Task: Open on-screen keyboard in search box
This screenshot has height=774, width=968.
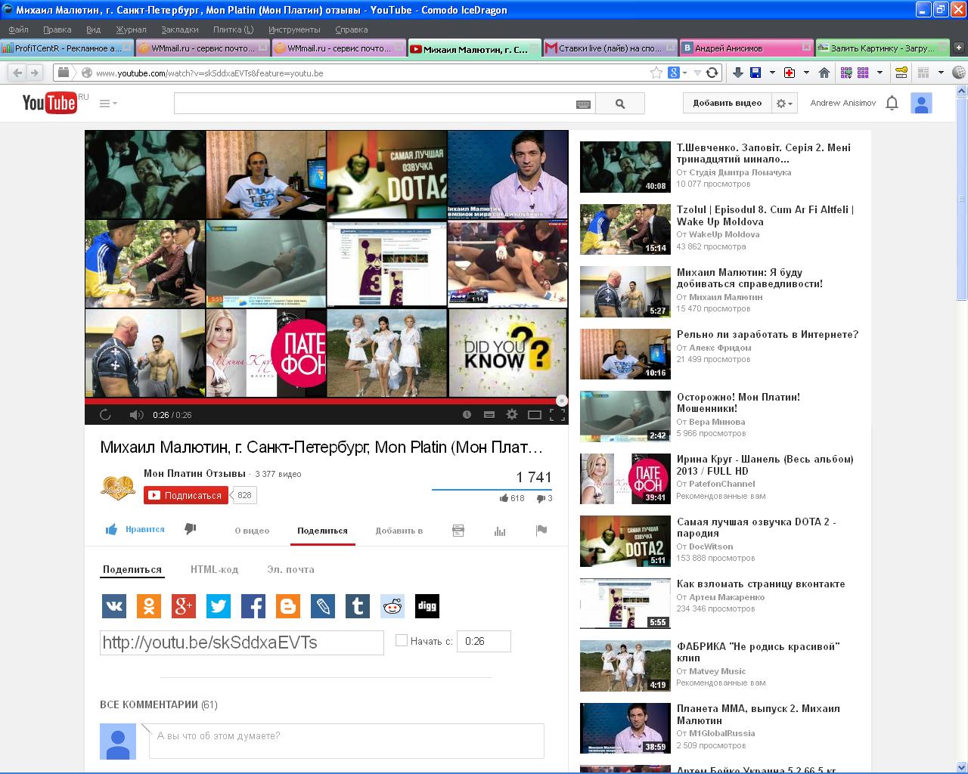Action: point(583,104)
